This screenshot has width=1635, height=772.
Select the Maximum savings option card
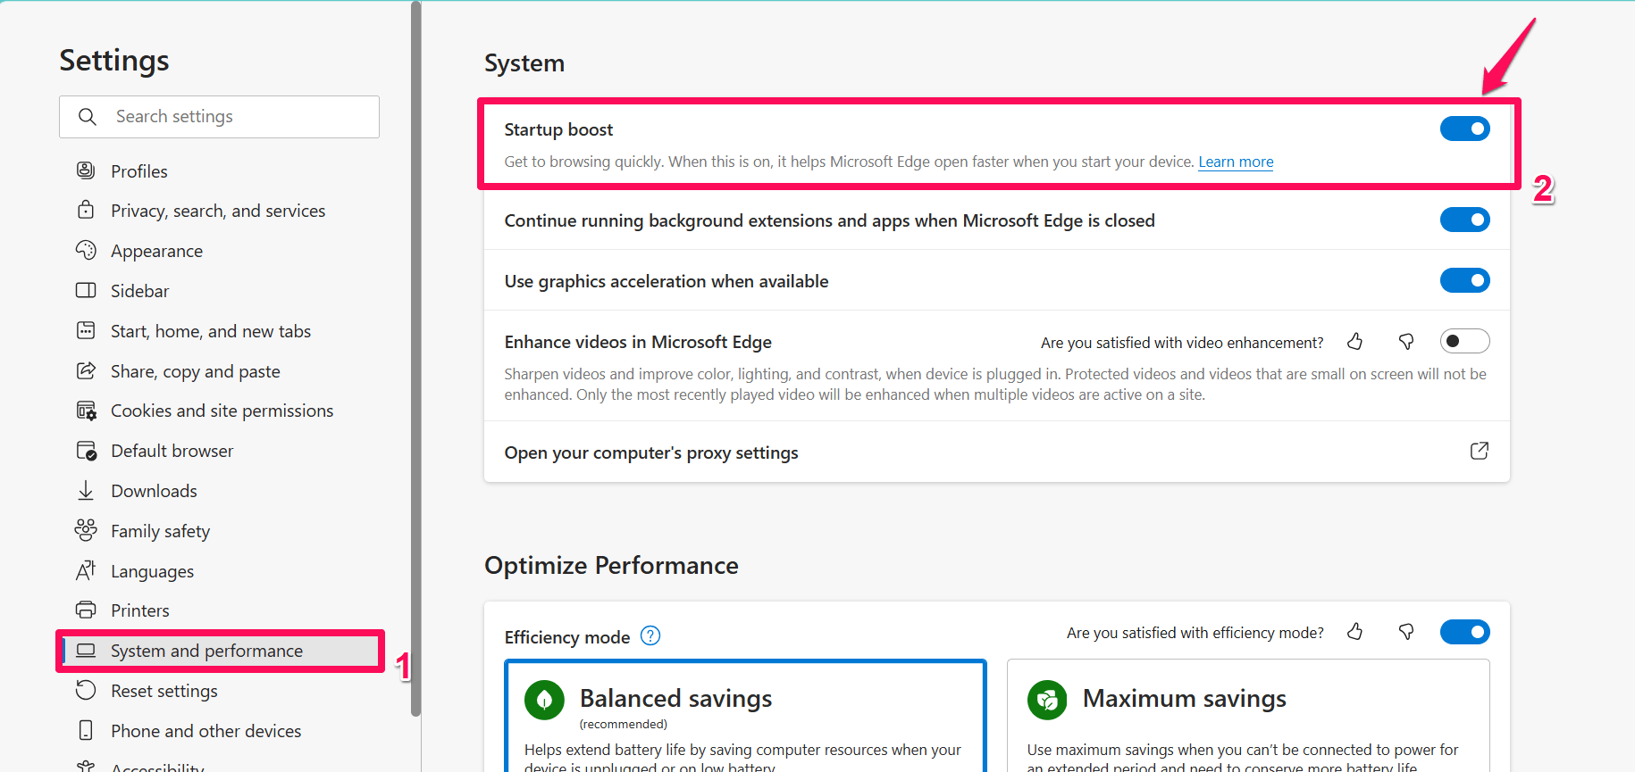1248,717
